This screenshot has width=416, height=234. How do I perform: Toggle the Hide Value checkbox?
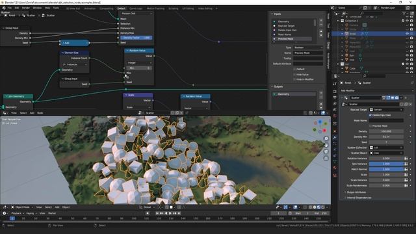coord(294,75)
